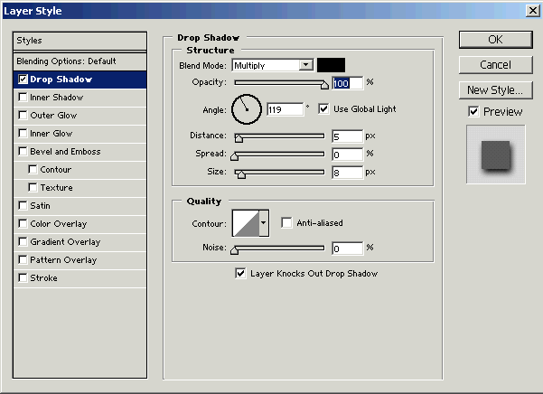Uncheck the Preview checkbox
Image resolution: width=543 pixels, height=394 pixels.
473,111
